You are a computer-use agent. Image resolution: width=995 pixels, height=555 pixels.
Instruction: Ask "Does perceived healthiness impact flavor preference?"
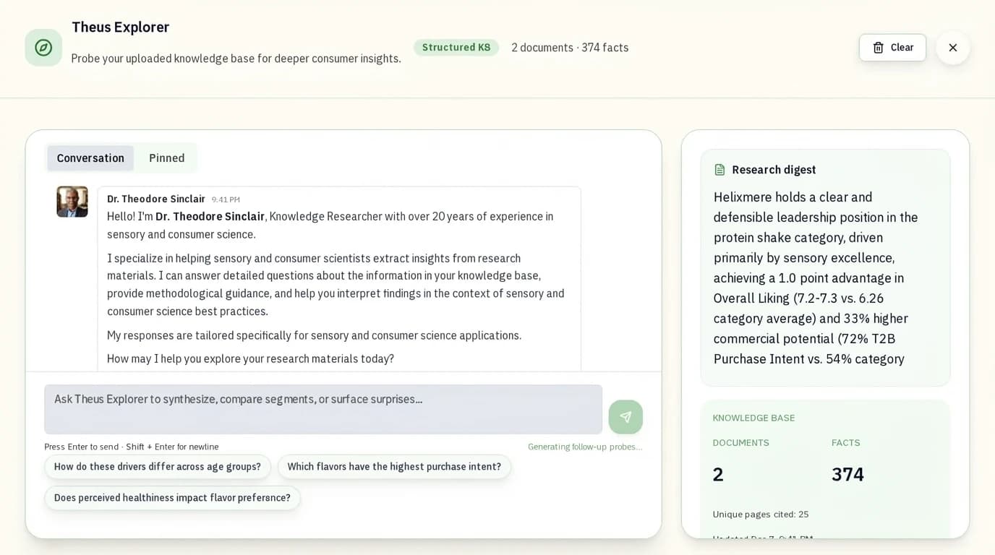(172, 498)
